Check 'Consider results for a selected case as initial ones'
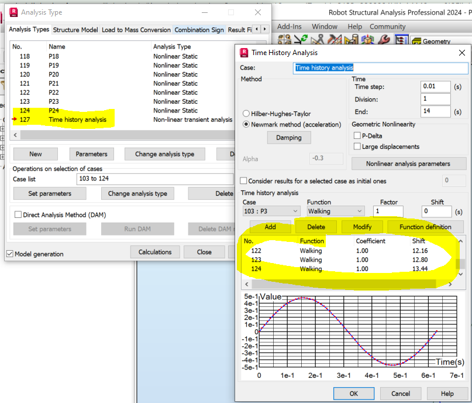This screenshot has height=403, width=472. [242, 180]
